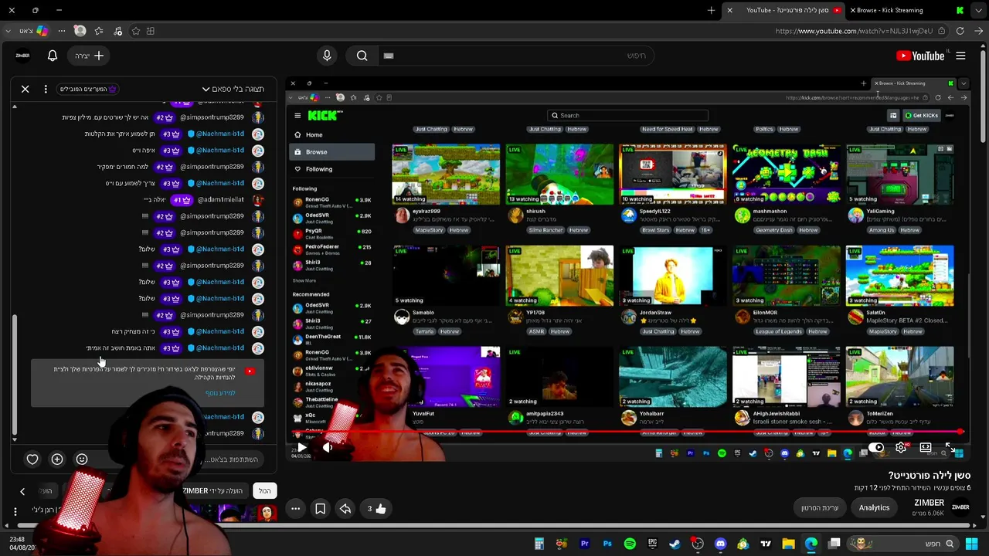Open video player settings gear
Screen dimensions: 989x556
(901, 447)
